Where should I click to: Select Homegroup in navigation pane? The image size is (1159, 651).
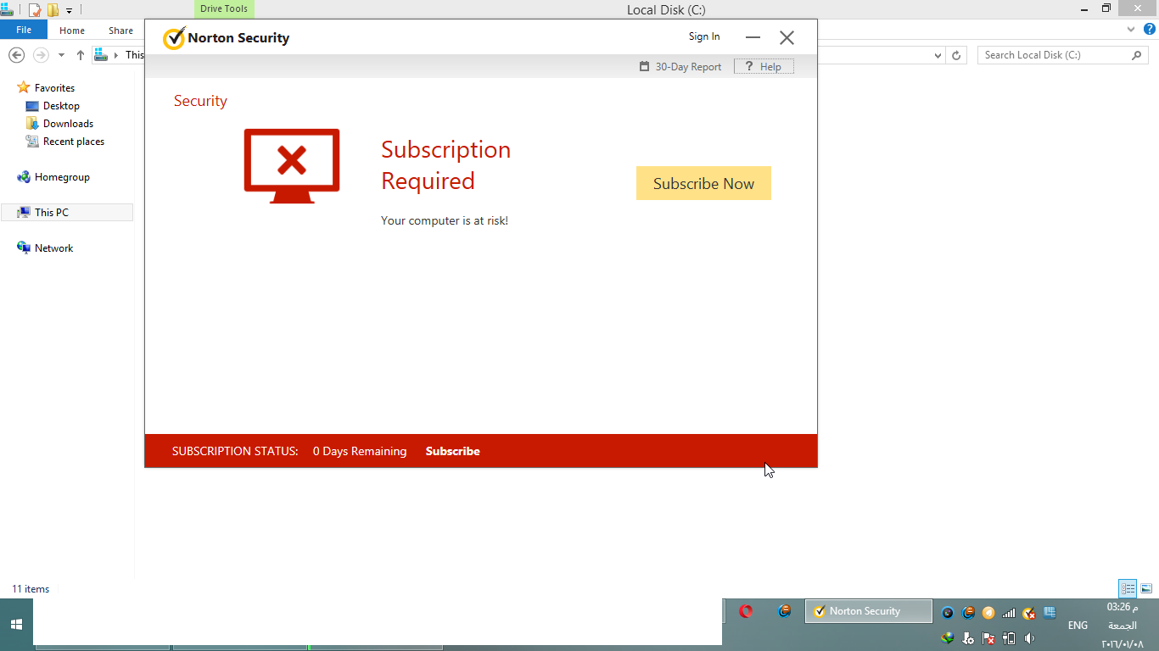coord(62,177)
